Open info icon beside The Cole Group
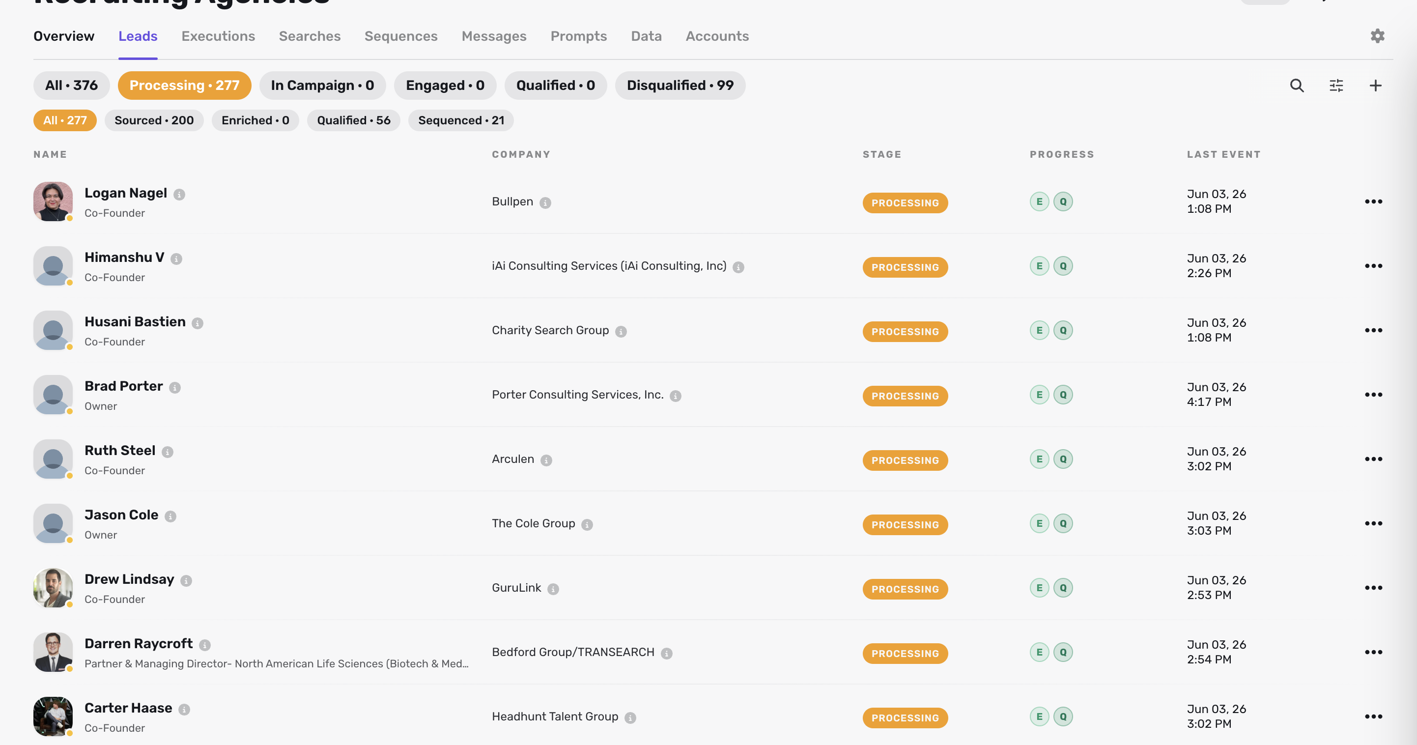This screenshot has width=1417, height=745. (x=587, y=524)
